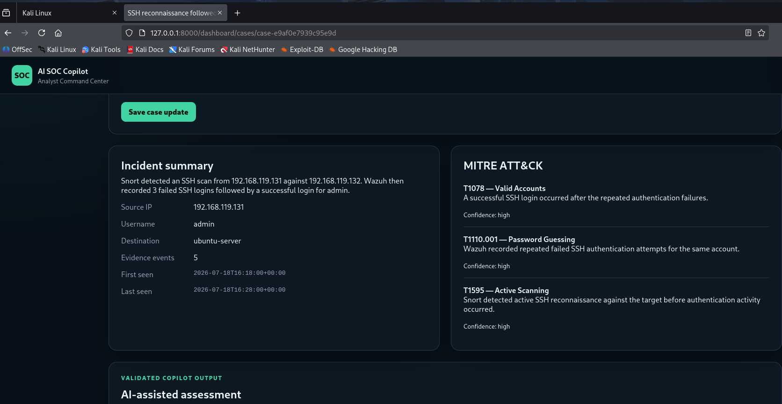Open the OffSec bookmark
Image resolution: width=782 pixels, height=404 pixels.
point(17,50)
